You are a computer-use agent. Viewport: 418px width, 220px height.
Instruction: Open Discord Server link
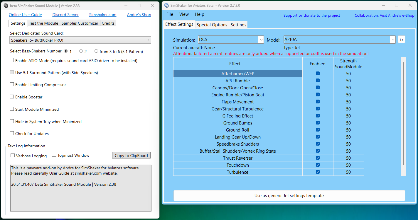tap(65, 15)
